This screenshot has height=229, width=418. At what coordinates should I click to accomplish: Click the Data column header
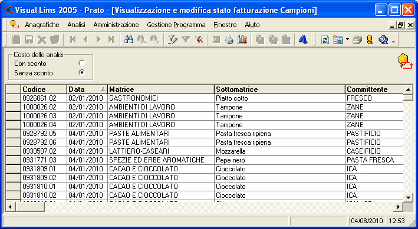click(87, 89)
